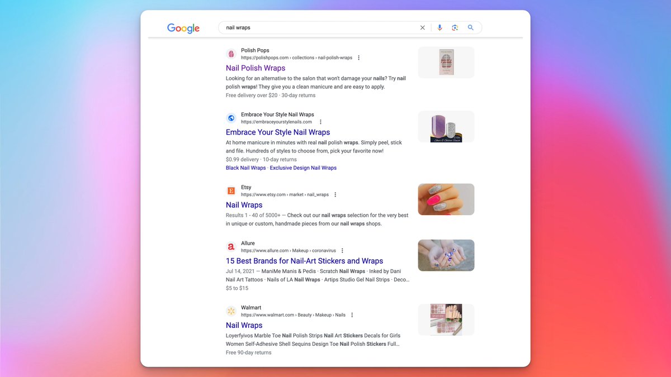Open the three-dot menu for Etsy result
Image resolution: width=671 pixels, height=377 pixels.
[335, 195]
